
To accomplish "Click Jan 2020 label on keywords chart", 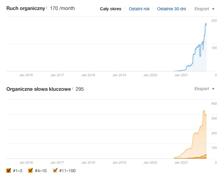I will click(x=150, y=162).
